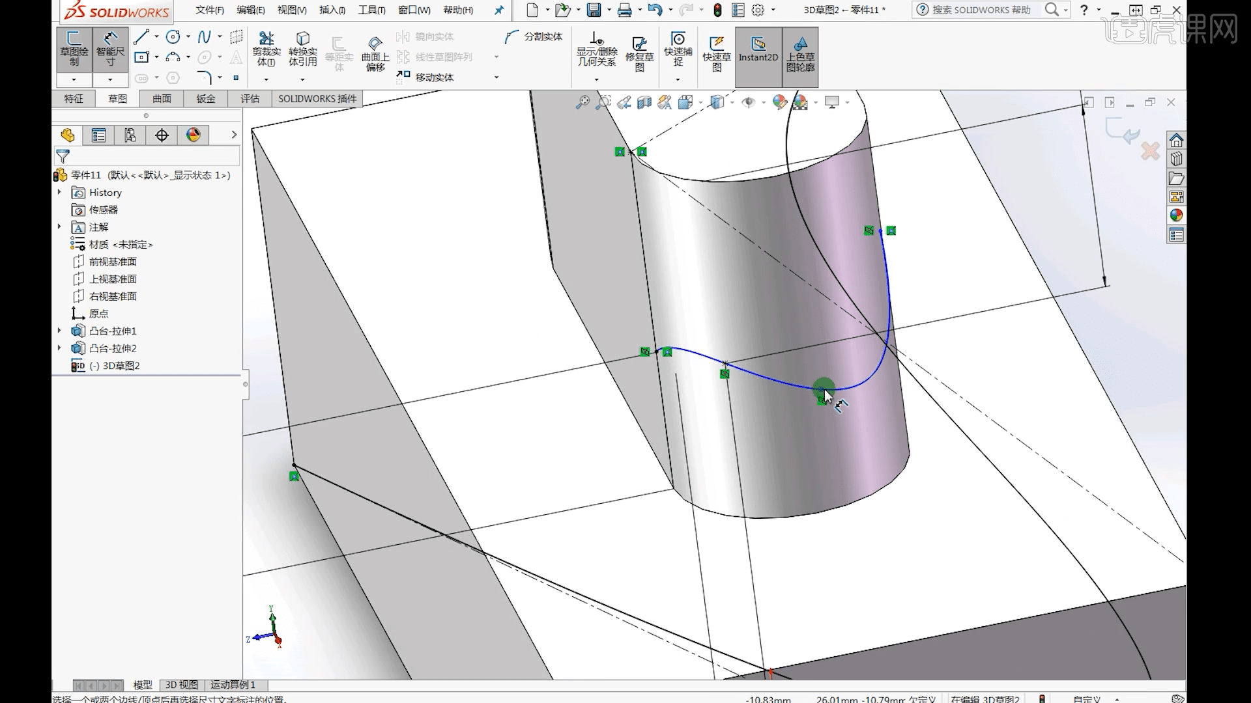Open the Appearances task pane icon
This screenshot has width=1251, height=703.
coord(1176,215)
